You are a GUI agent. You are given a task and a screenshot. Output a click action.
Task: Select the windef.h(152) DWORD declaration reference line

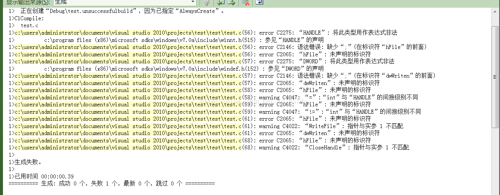tap(166, 68)
